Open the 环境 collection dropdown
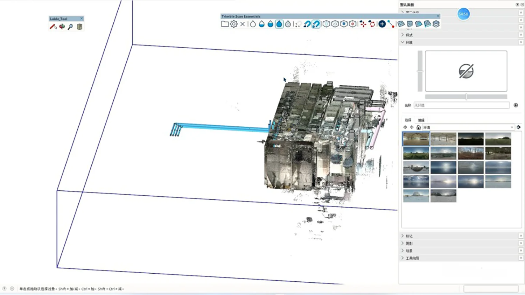 point(512,127)
